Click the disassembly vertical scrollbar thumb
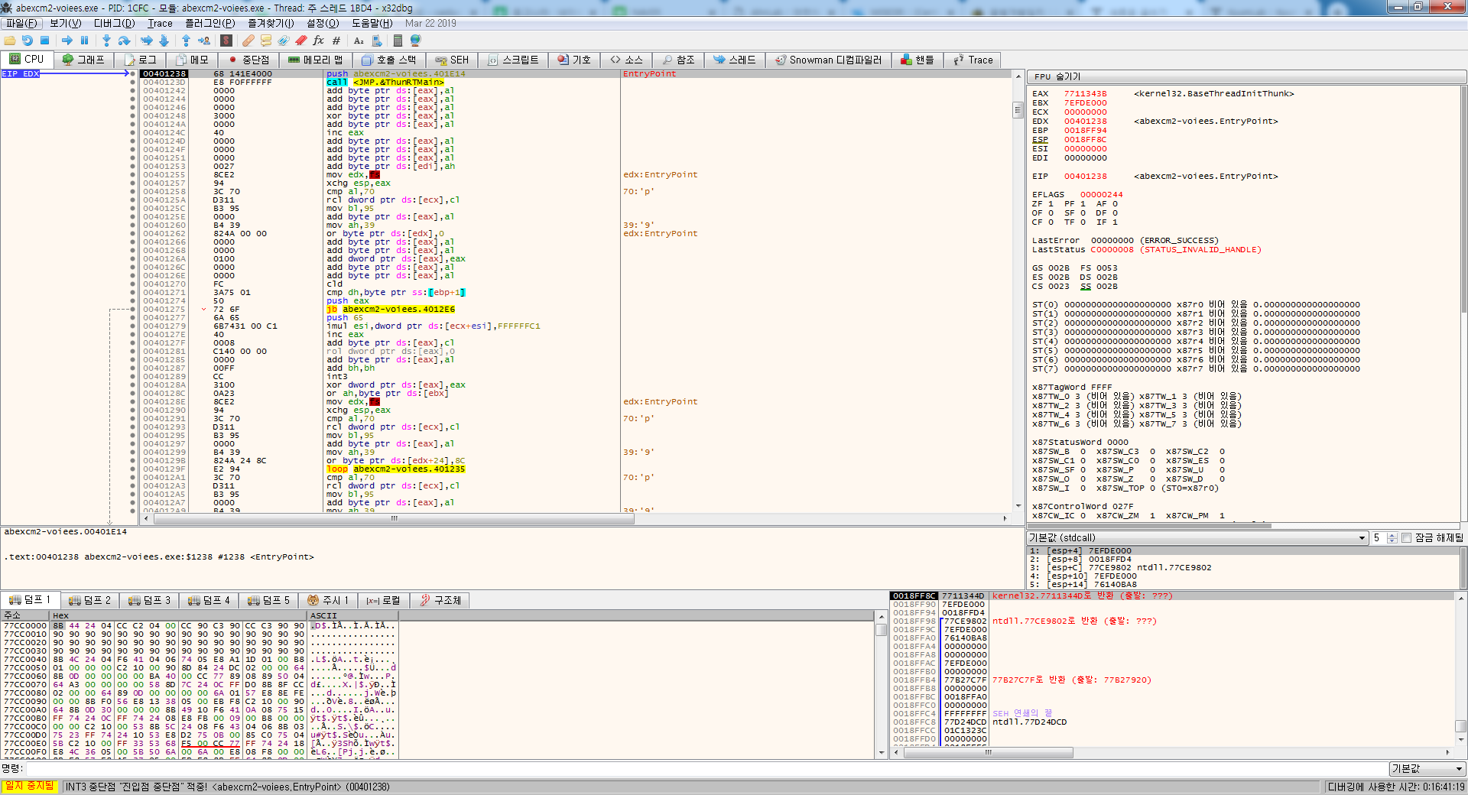This screenshot has width=1468, height=795. 1018,110
